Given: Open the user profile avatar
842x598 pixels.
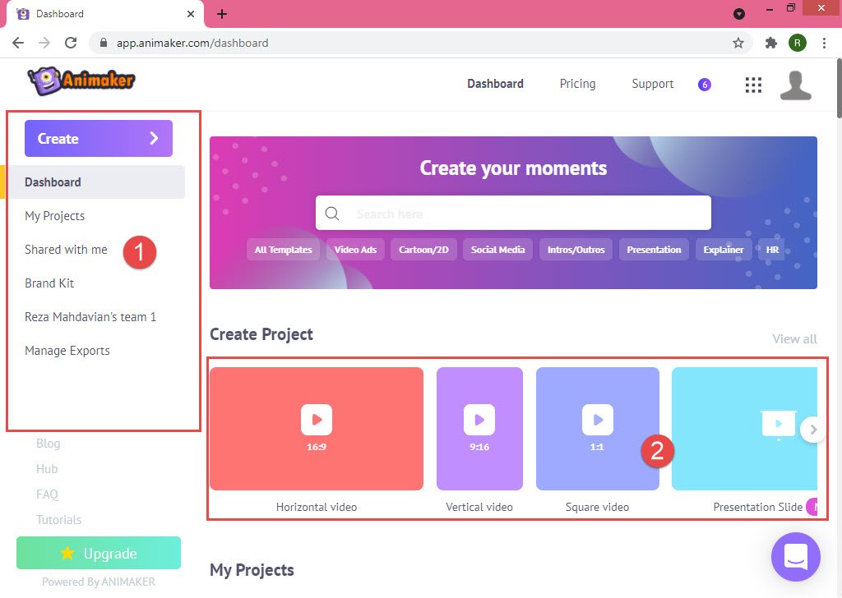Looking at the screenshot, I should 795,85.
